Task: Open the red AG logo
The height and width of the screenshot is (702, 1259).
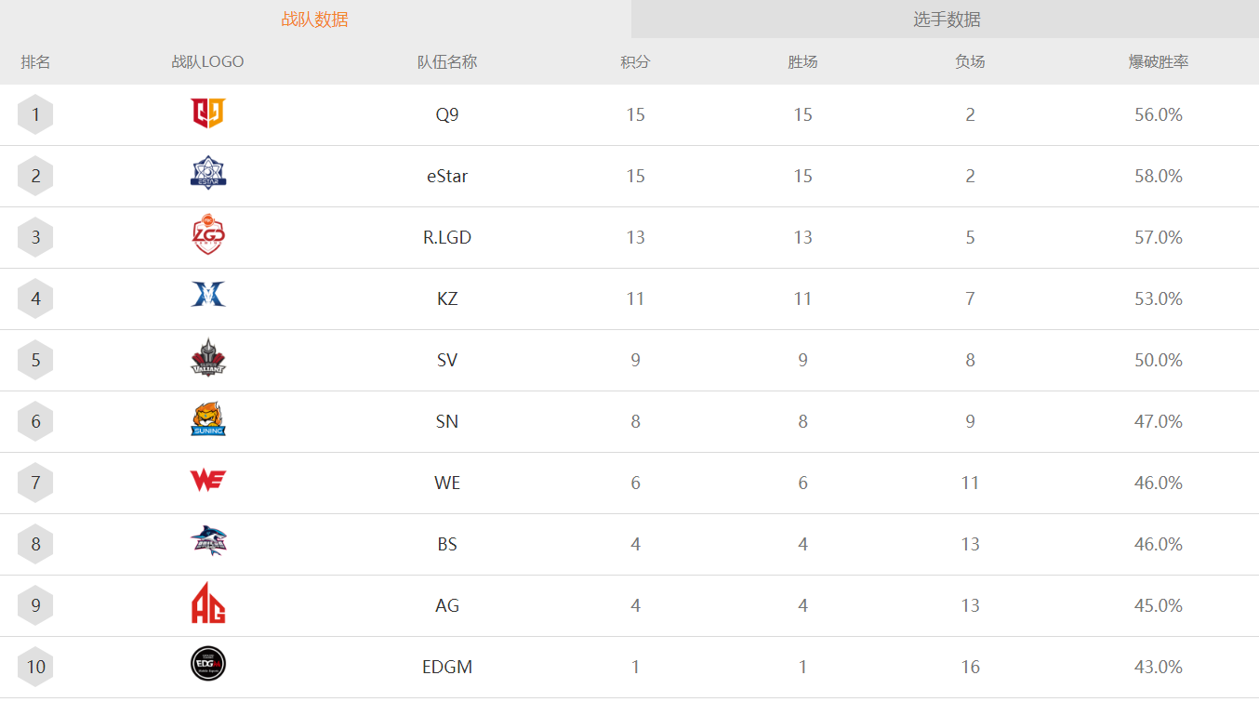Action: (x=208, y=603)
